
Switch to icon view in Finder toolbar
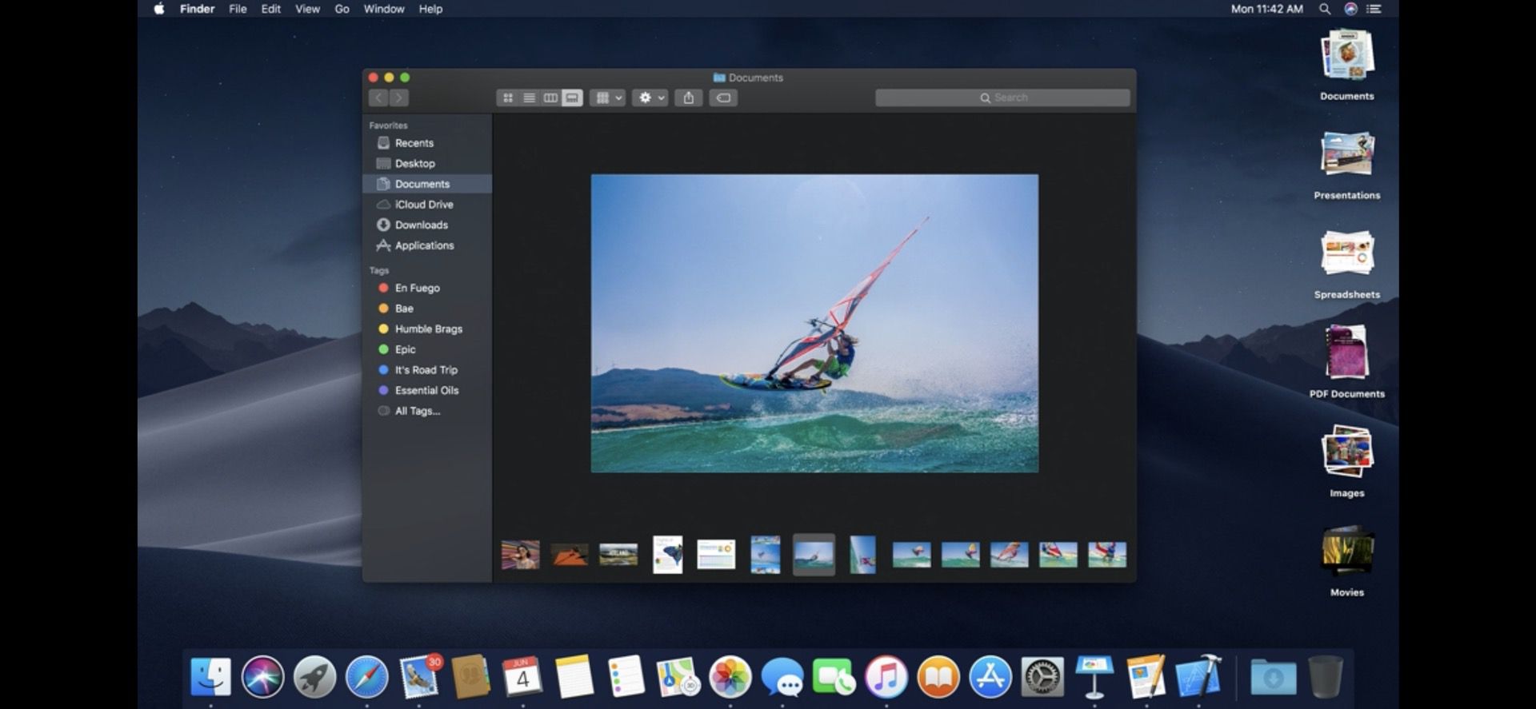tap(507, 98)
